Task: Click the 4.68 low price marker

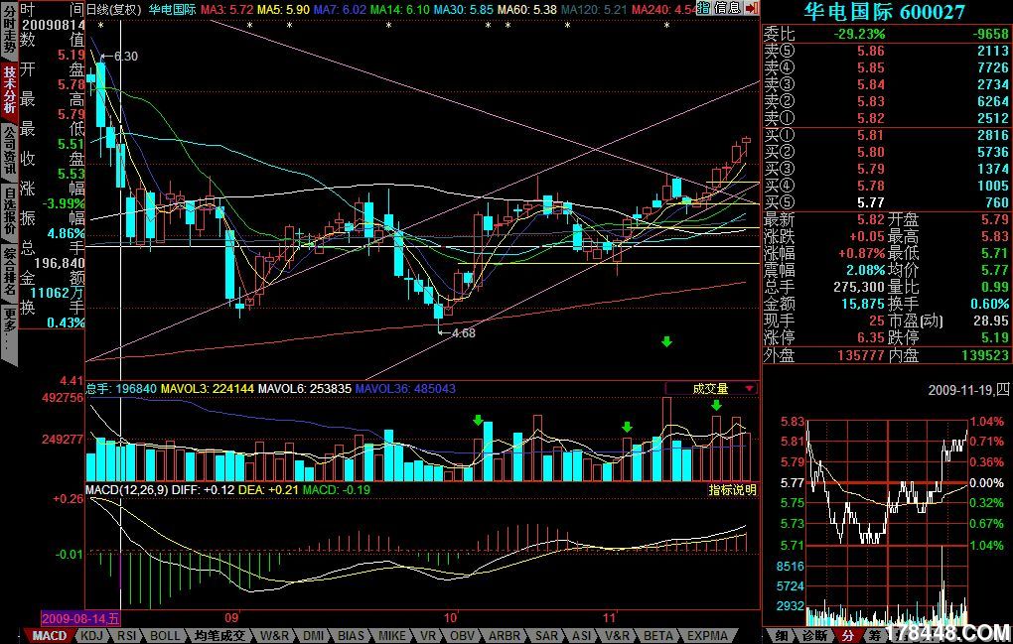Action: point(460,333)
